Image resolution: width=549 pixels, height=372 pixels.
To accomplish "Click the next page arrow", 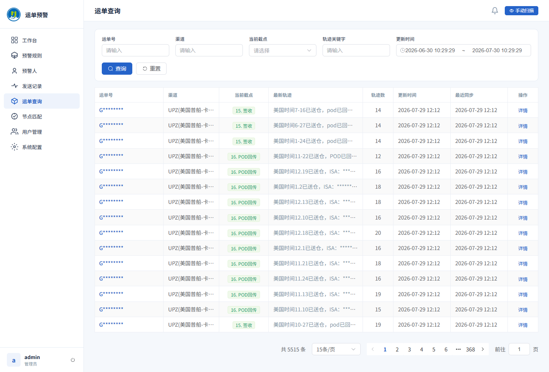I will 483,349.
